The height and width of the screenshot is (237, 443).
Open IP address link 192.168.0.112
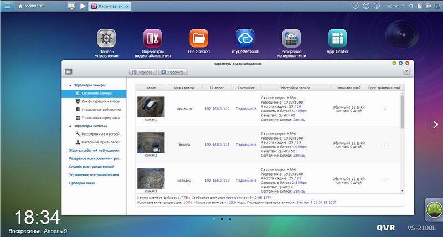217,109
